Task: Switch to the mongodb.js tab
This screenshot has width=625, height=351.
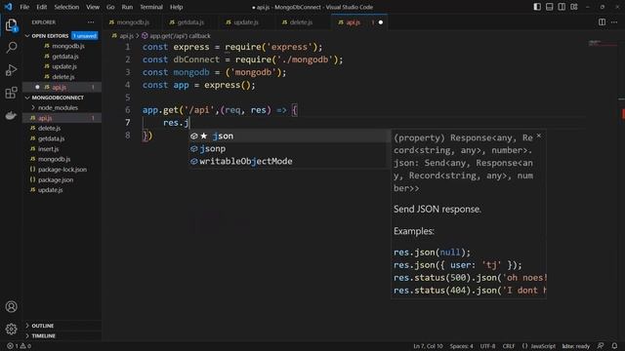Action: pyautogui.click(x=133, y=22)
